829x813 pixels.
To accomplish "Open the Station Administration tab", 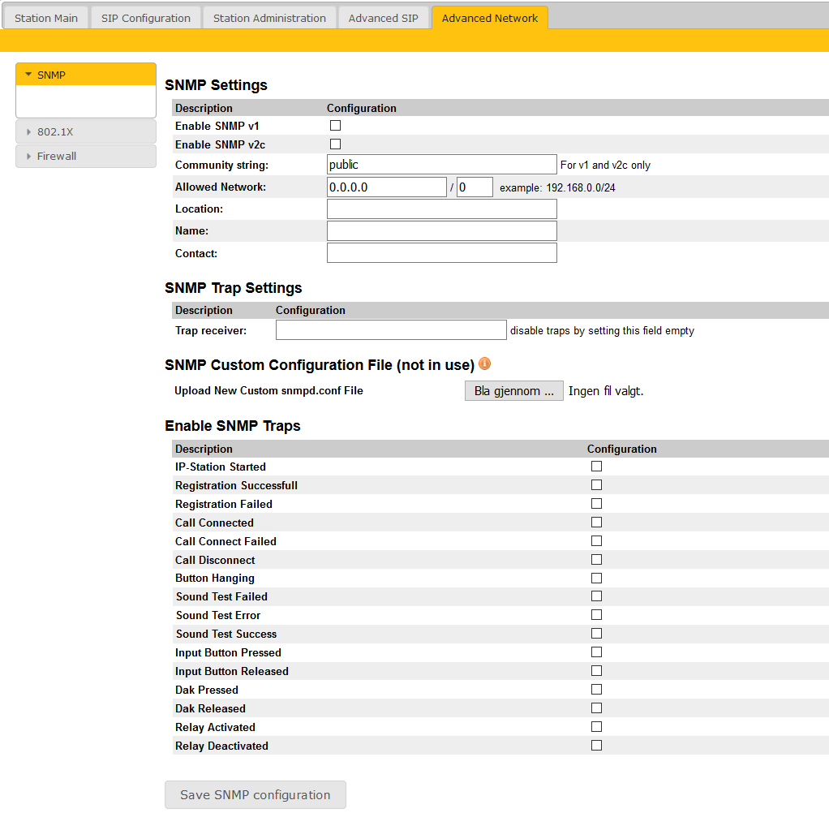I will [269, 18].
